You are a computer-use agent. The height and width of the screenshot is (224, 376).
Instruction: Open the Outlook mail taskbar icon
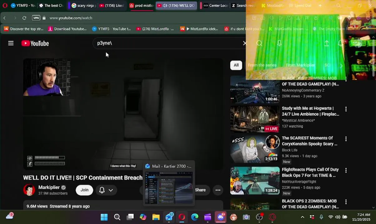[169, 217]
